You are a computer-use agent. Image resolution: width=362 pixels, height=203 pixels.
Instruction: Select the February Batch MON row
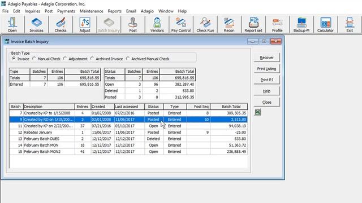(x=128, y=145)
